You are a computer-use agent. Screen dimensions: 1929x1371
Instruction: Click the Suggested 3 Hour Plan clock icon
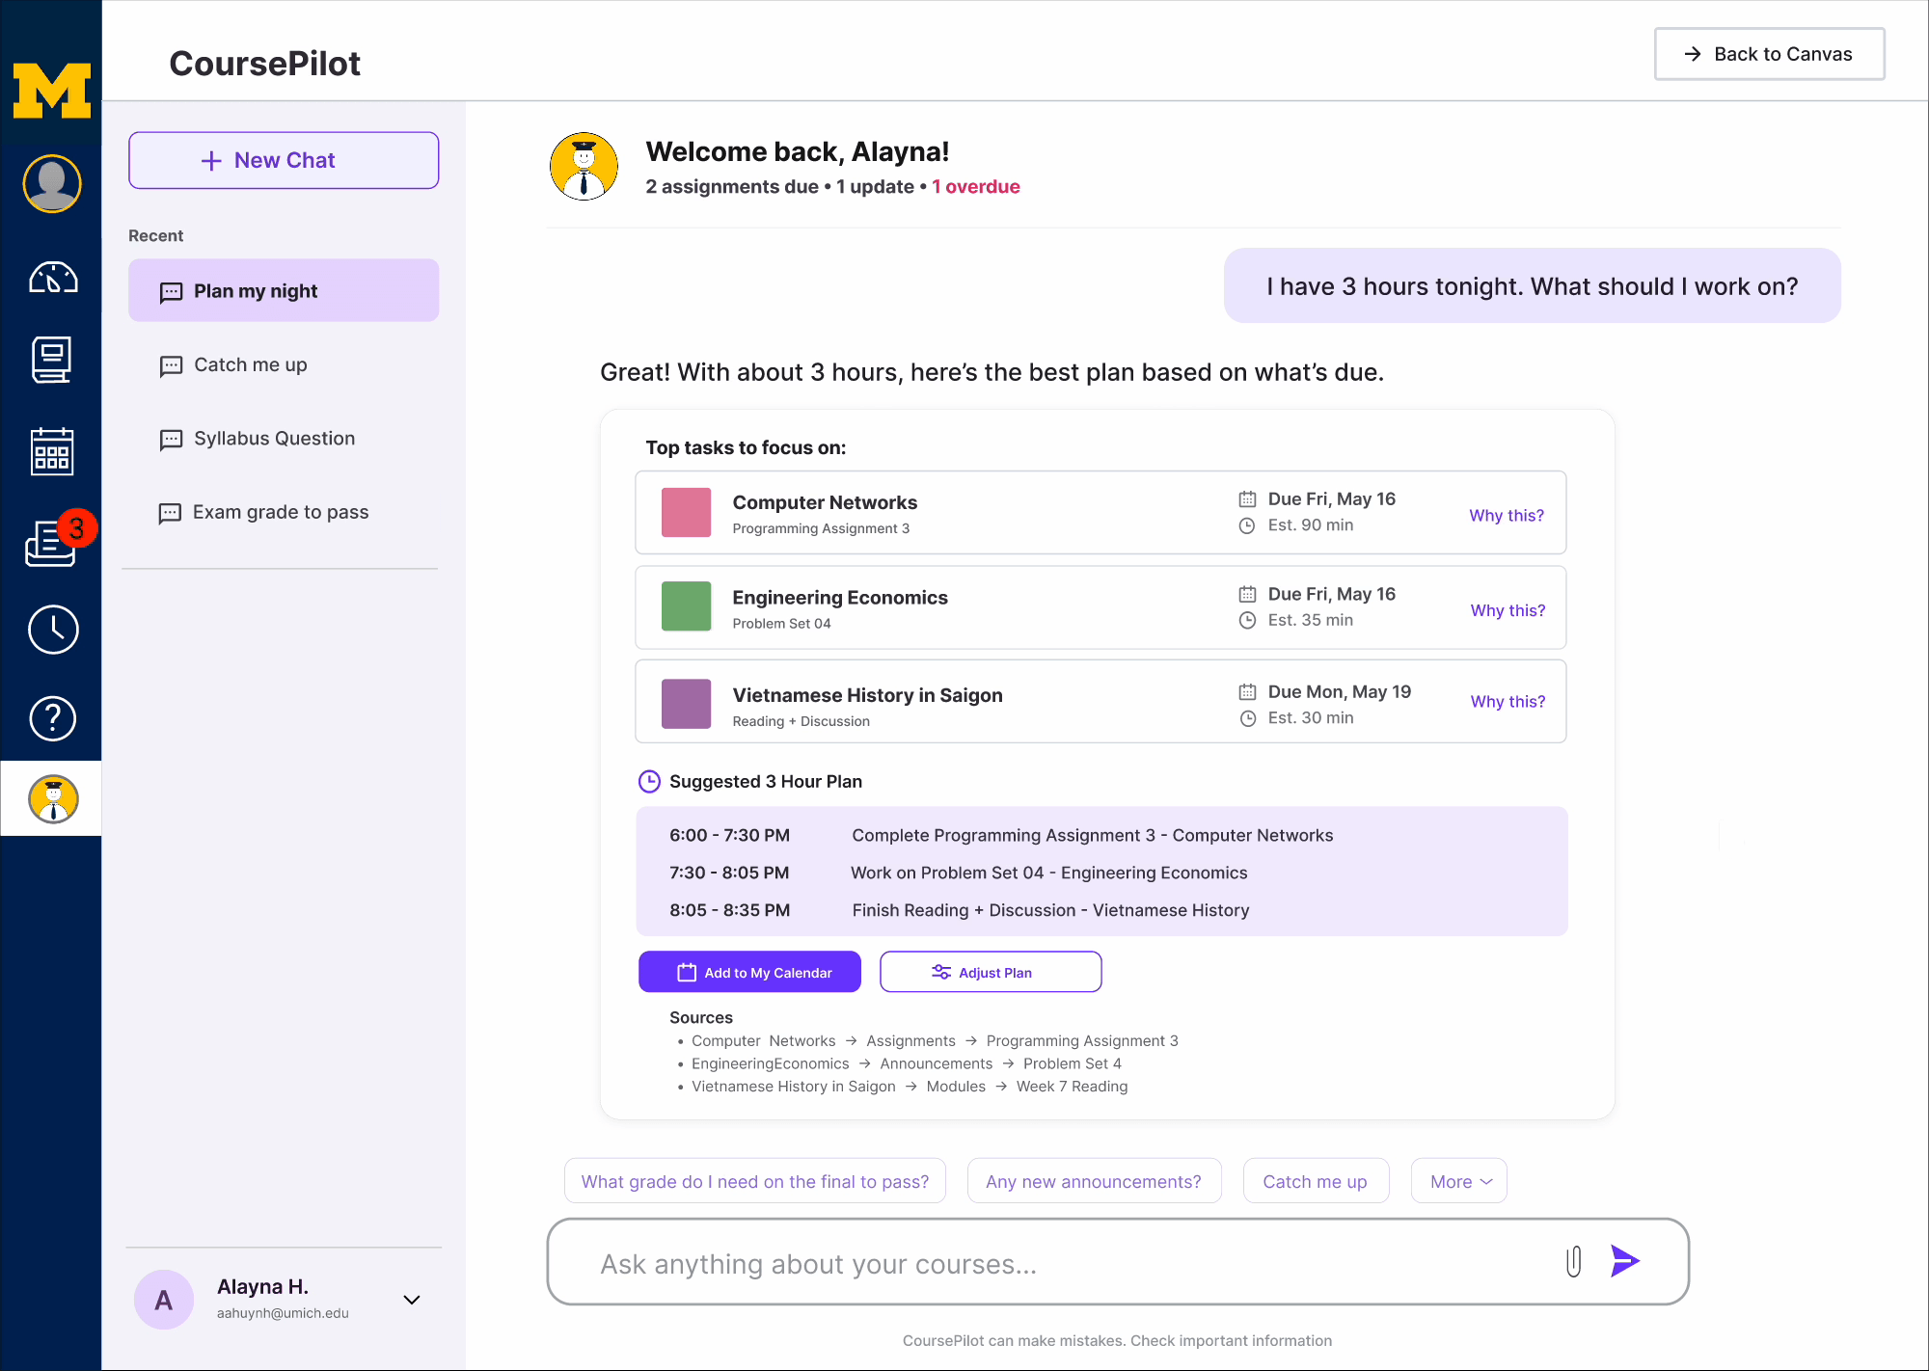(650, 781)
